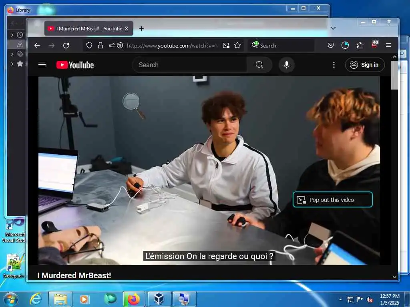Viewport: 410px width, 307px height.
Task: Launch Internet Explorer from taskbar
Action: tap(36, 299)
